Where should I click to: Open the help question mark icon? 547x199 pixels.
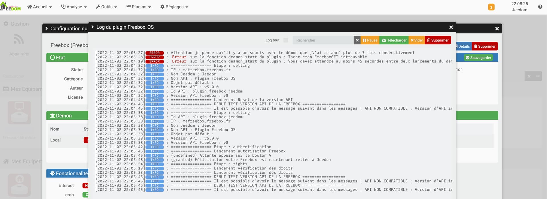[x=540, y=7]
